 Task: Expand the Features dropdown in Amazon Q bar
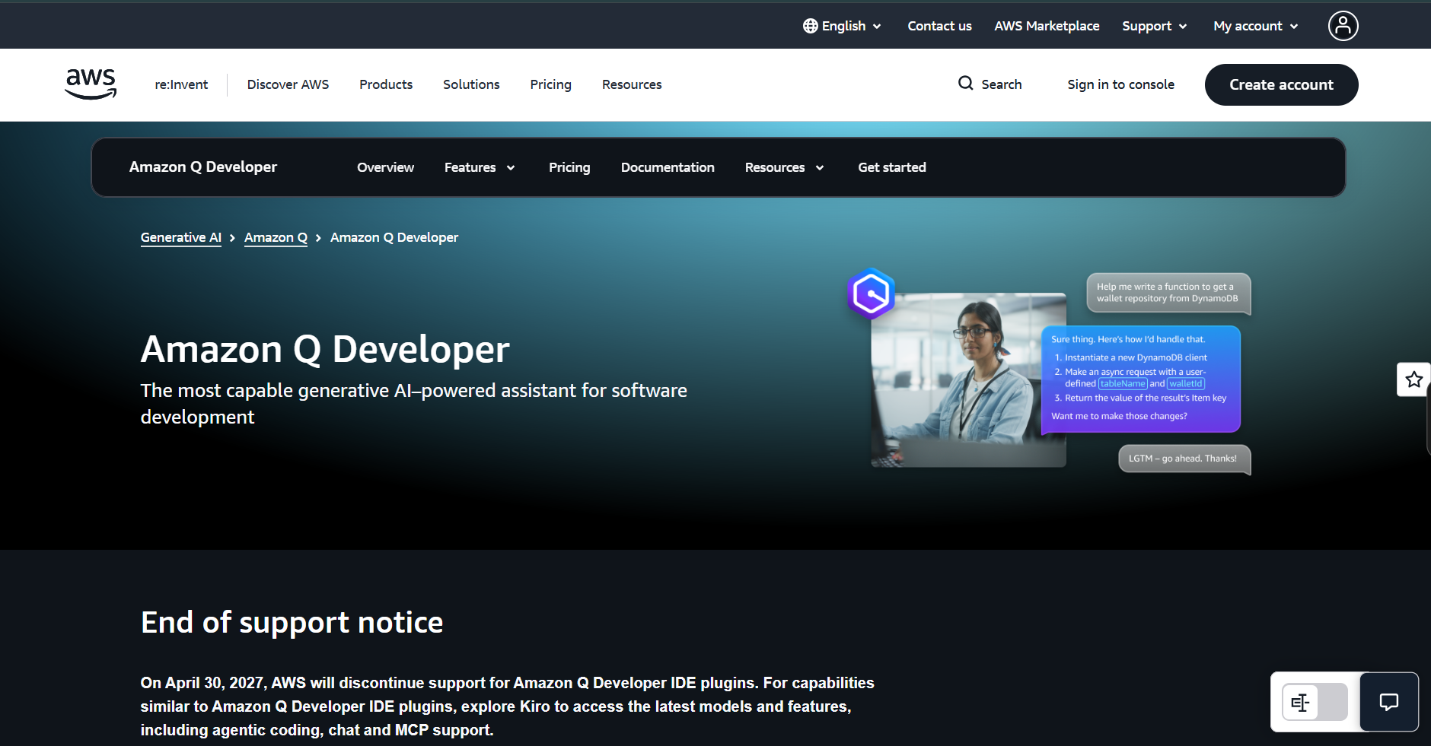click(480, 167)
